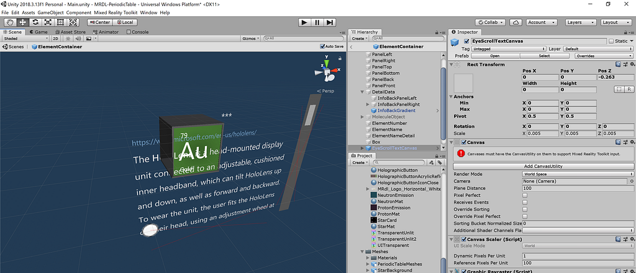Select the StarCard texture asset
Screen dimensions: 636x273
383,220
